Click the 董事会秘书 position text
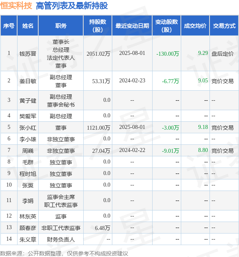239x257 pixels. click(61, 104)
